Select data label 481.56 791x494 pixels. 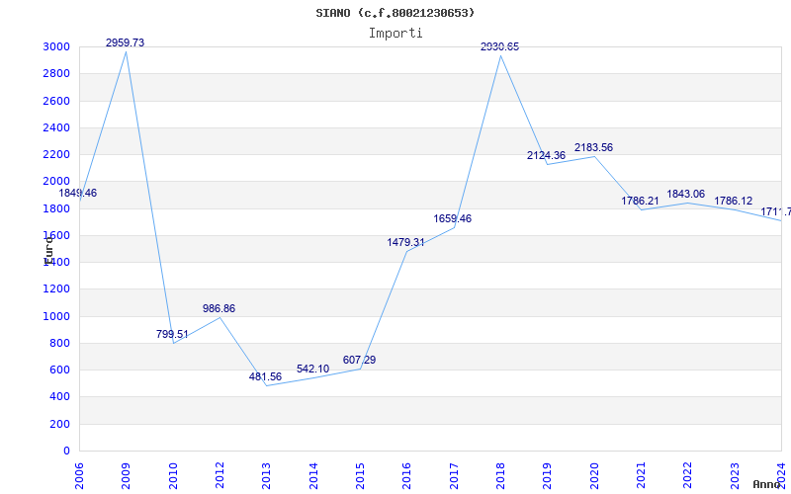(265, 376)
